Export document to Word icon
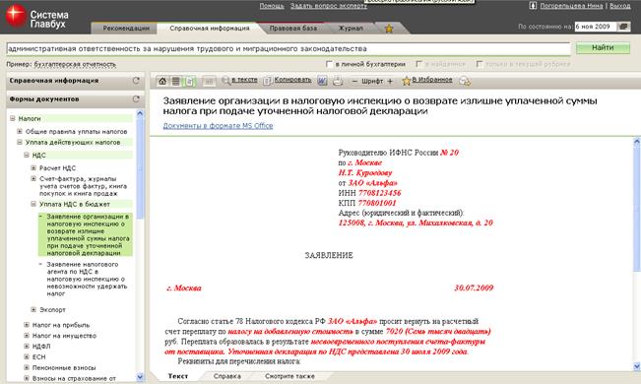Image resolution: width=641 pixels, height=384 pixels. tap(322, 81)
